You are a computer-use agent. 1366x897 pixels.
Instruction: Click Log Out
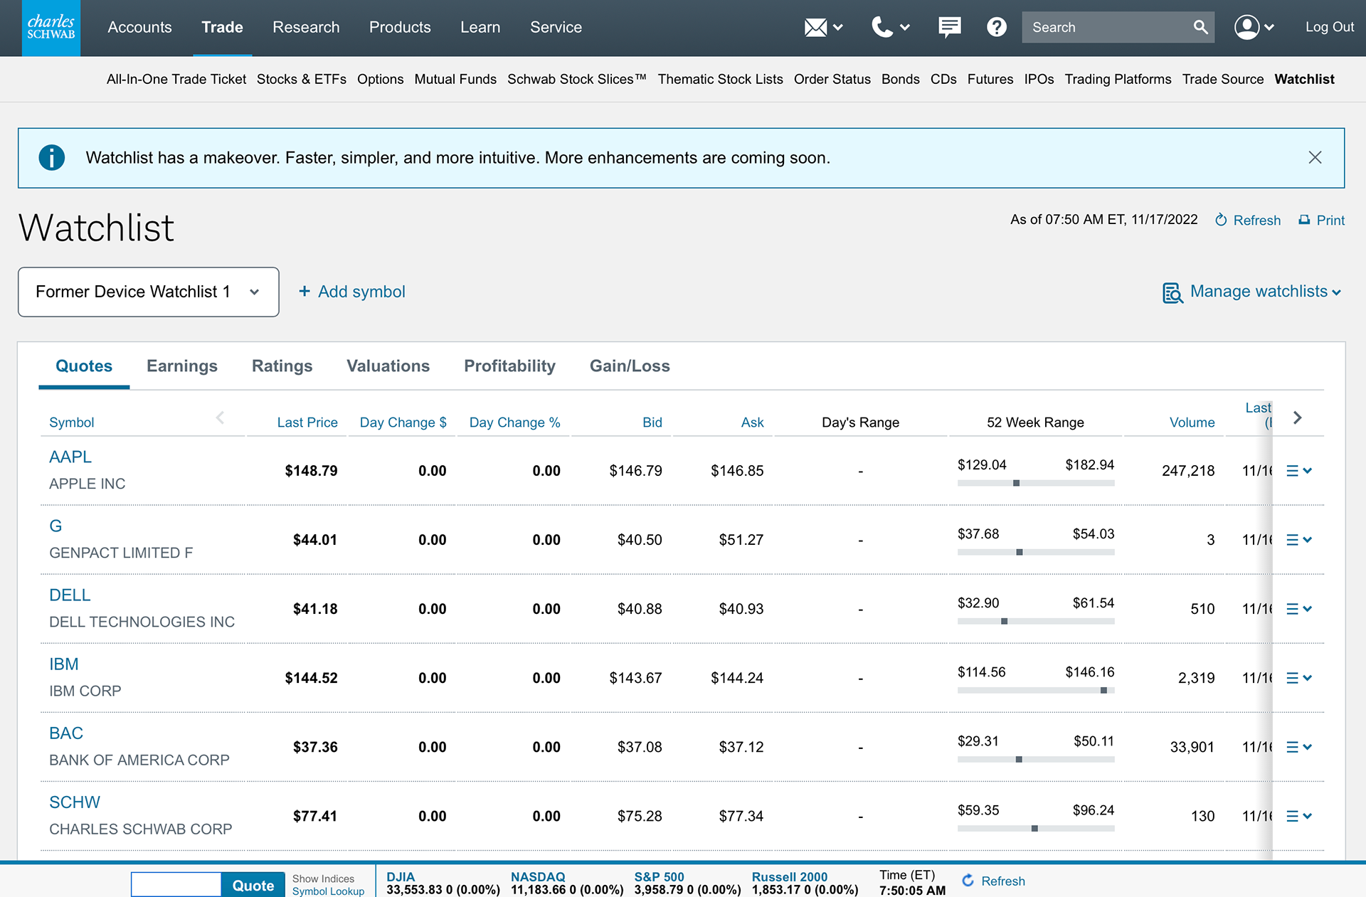click(x=1330, y=27)
